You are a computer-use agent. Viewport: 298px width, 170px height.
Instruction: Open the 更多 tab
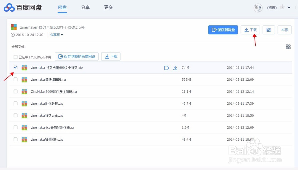coord(108,7)
